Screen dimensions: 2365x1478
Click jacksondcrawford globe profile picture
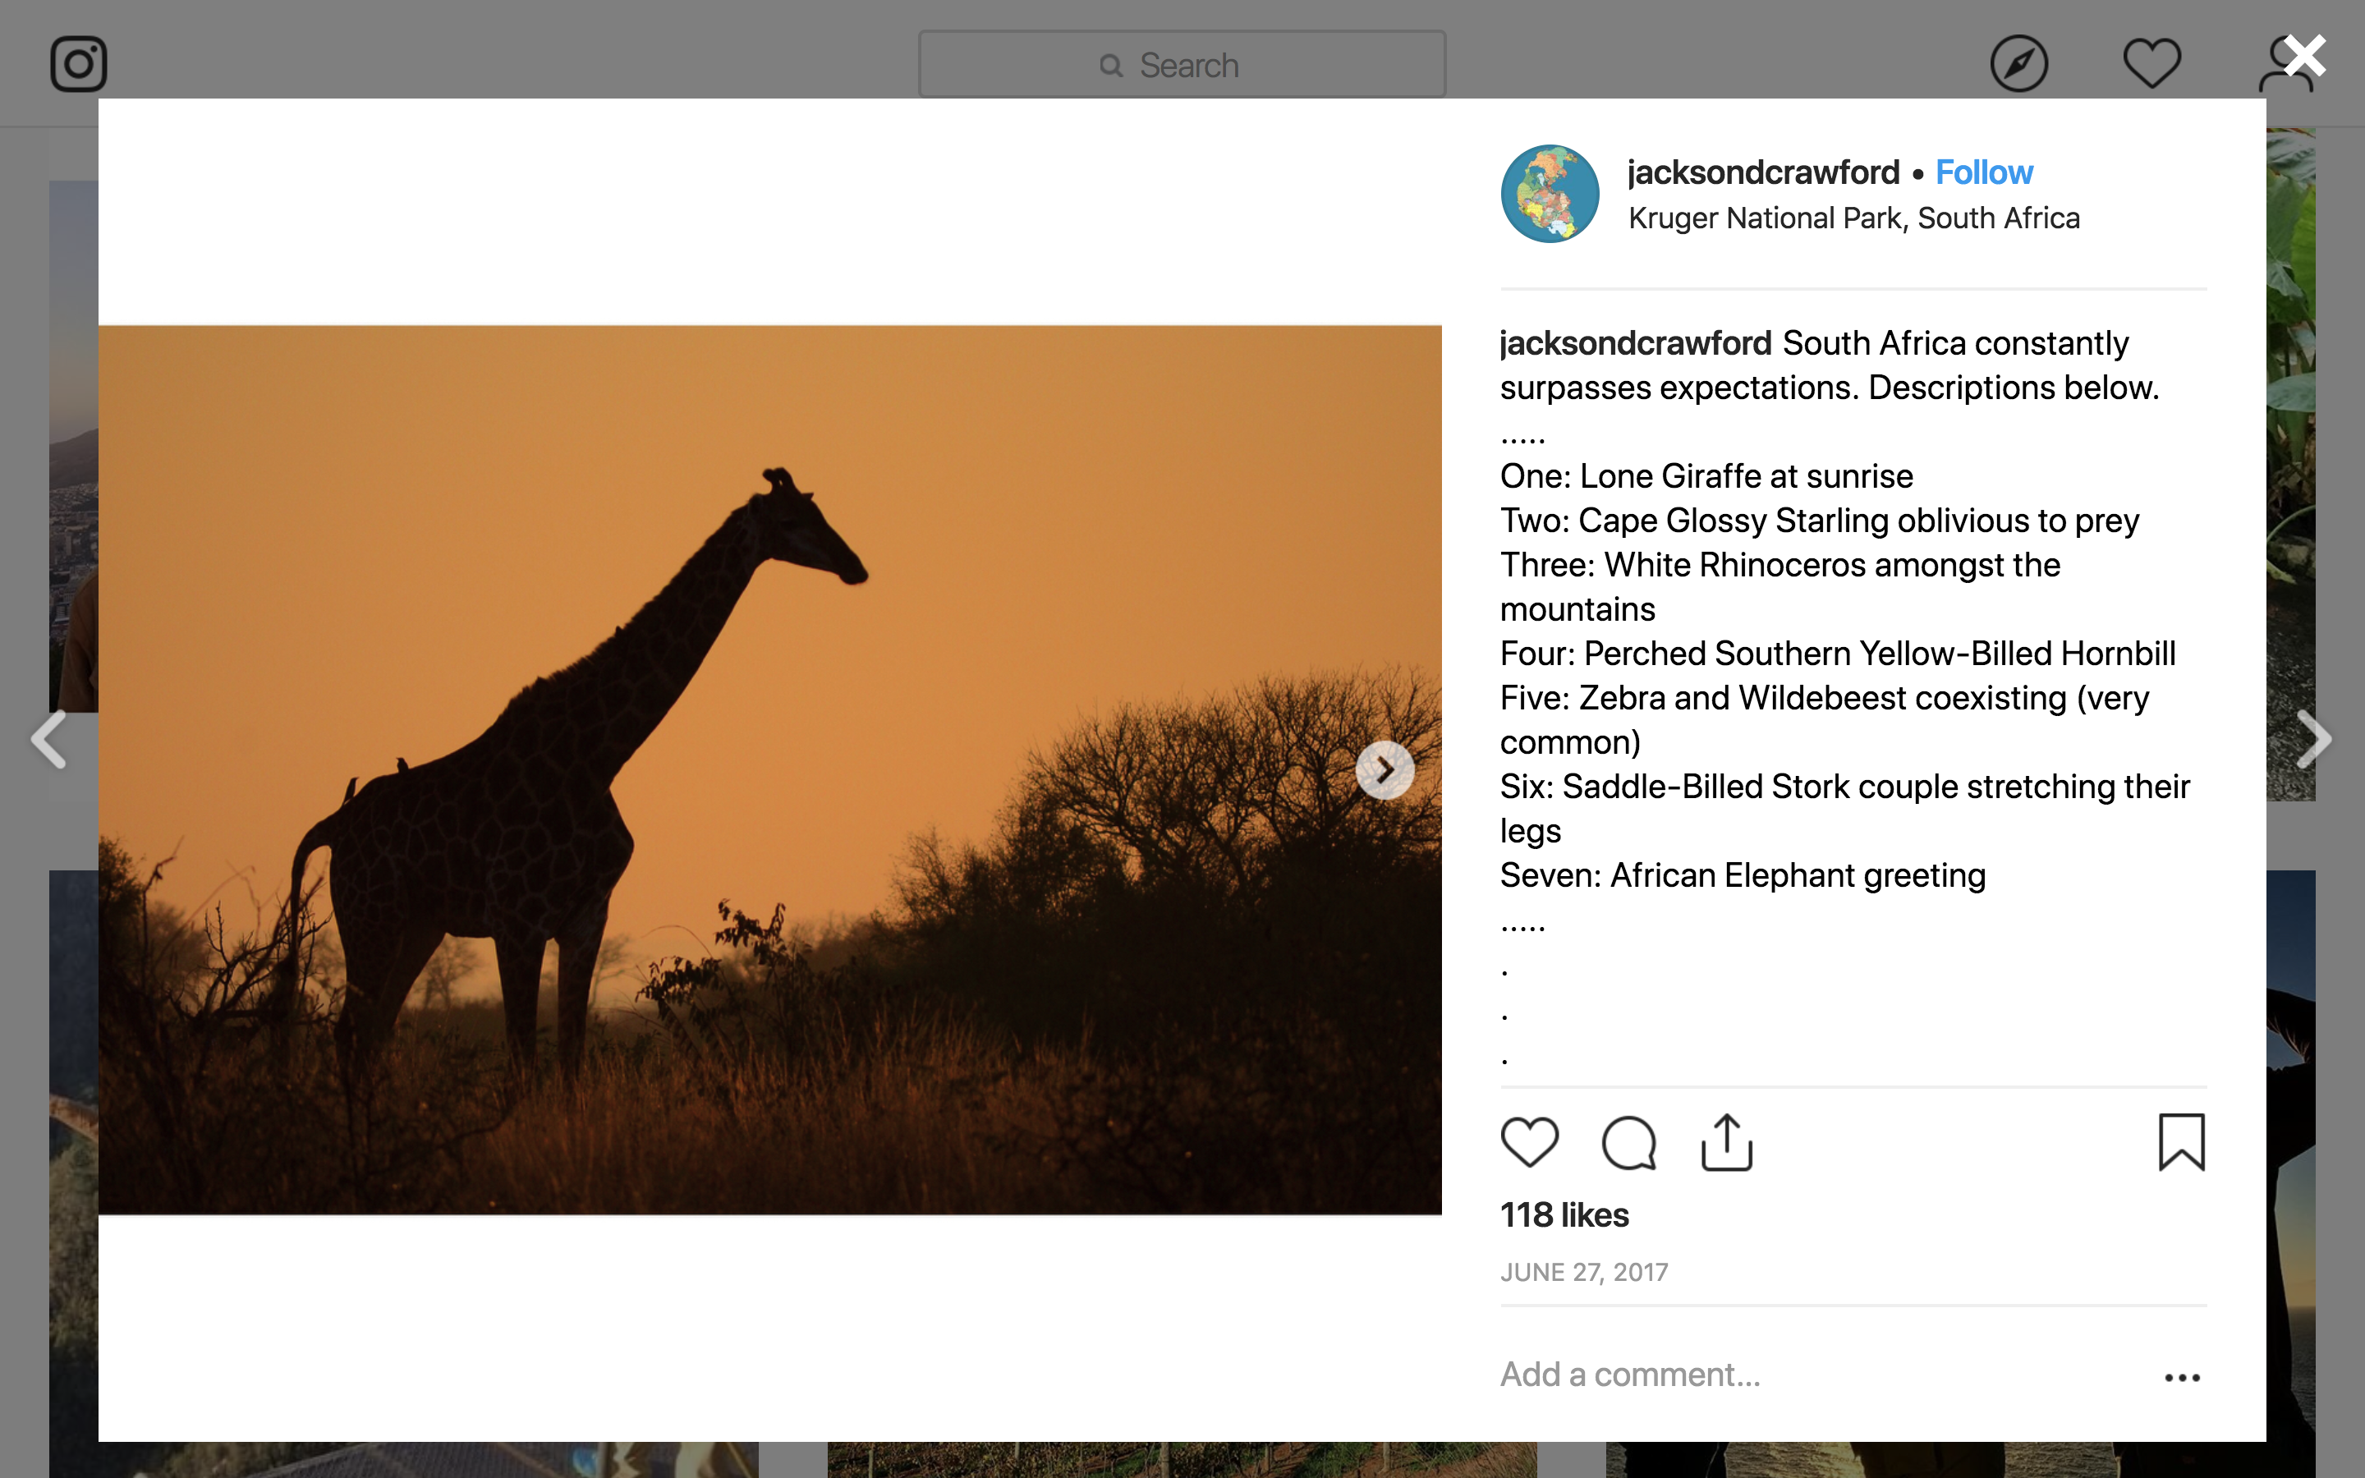[x=1550, y=194]
